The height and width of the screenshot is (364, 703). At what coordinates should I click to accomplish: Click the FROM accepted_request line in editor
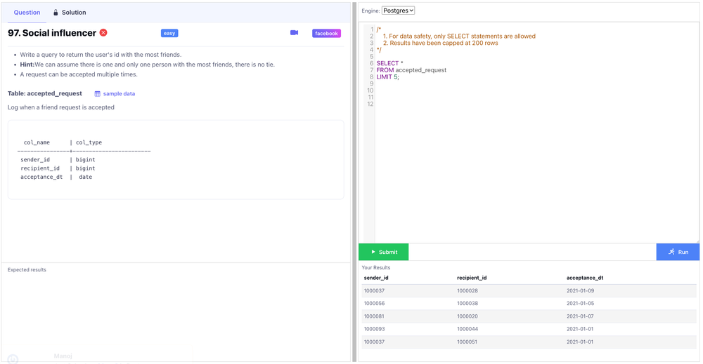coord(411,70)
